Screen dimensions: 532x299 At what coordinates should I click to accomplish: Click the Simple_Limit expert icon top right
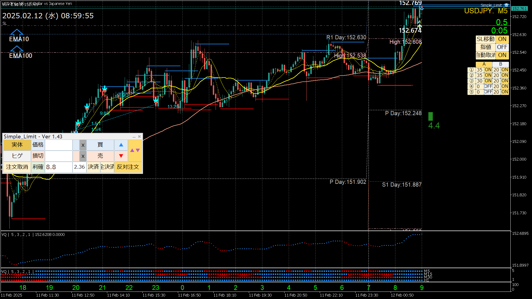click(506, 5)
